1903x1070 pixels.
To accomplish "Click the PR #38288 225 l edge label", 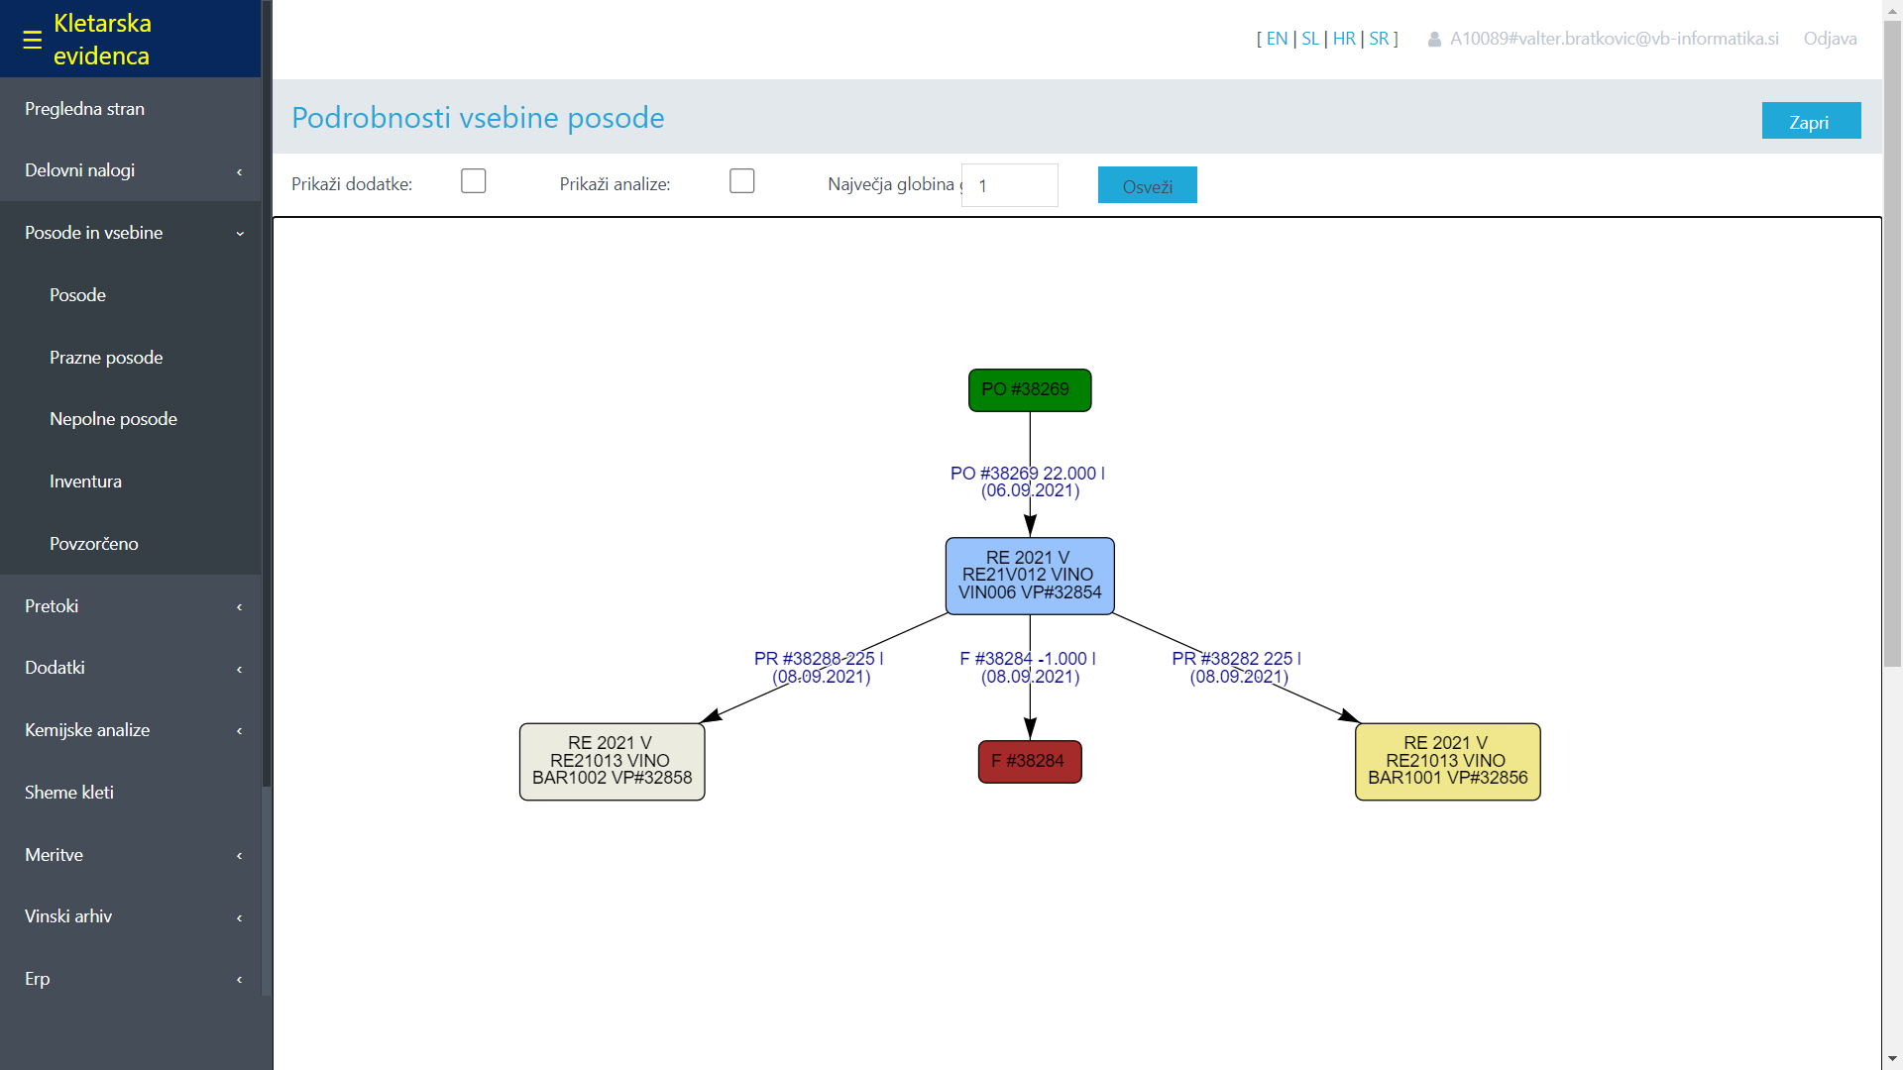I will tap(819, 668).
